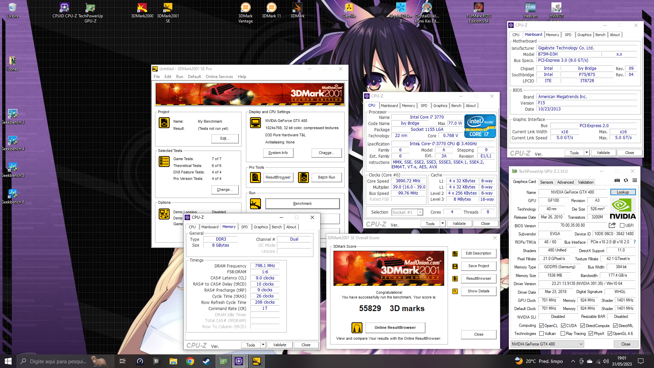
Task: Open the Windows Start menu
Action: (8, 361)
